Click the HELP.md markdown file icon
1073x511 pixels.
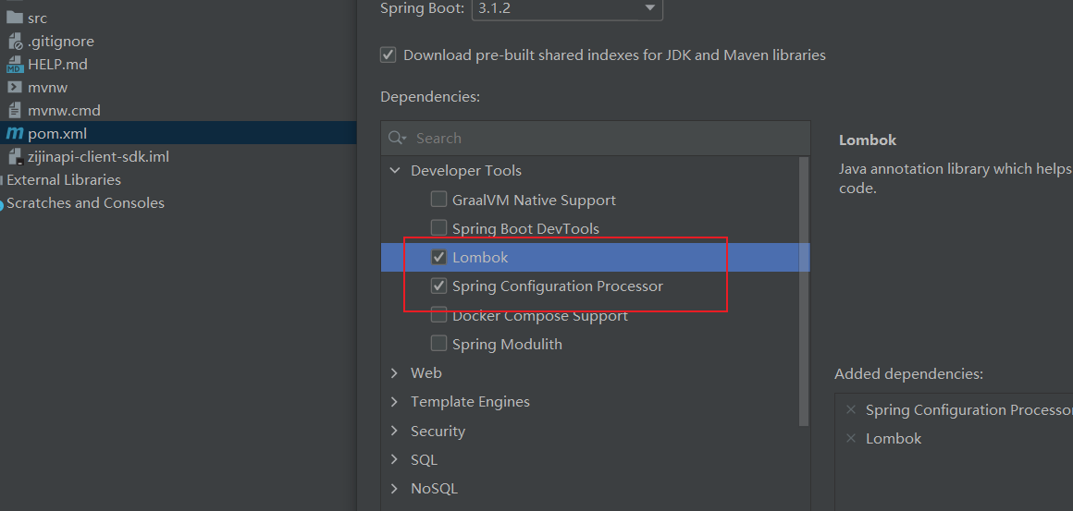(15, 64)
